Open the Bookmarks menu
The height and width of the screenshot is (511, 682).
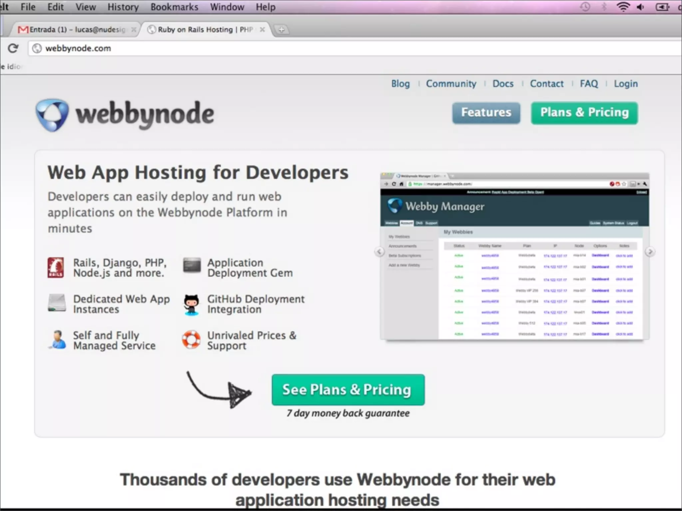(174, 7)
